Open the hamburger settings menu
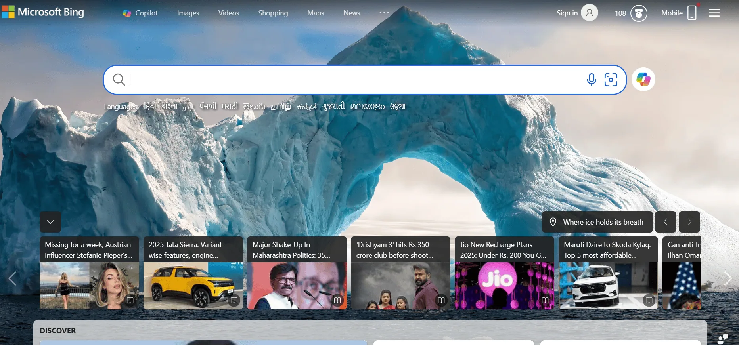Viewport: 739px width, 345px height. click(x=714, y=13)
